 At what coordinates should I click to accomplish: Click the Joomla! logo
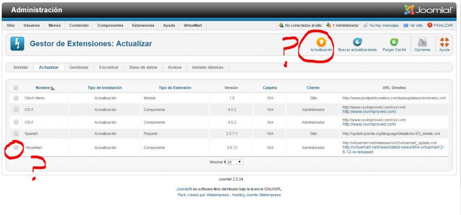[428, 10]
